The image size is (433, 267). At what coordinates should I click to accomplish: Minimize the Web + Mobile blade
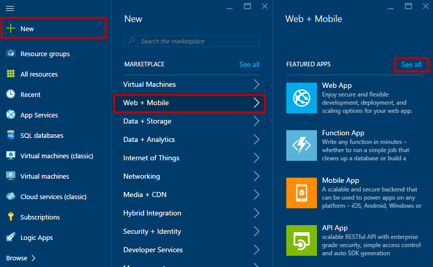click(391, 9)
